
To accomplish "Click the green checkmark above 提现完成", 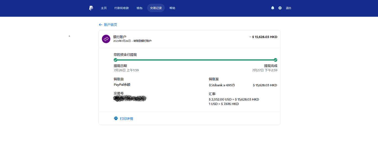I will [x=275, y=60].
